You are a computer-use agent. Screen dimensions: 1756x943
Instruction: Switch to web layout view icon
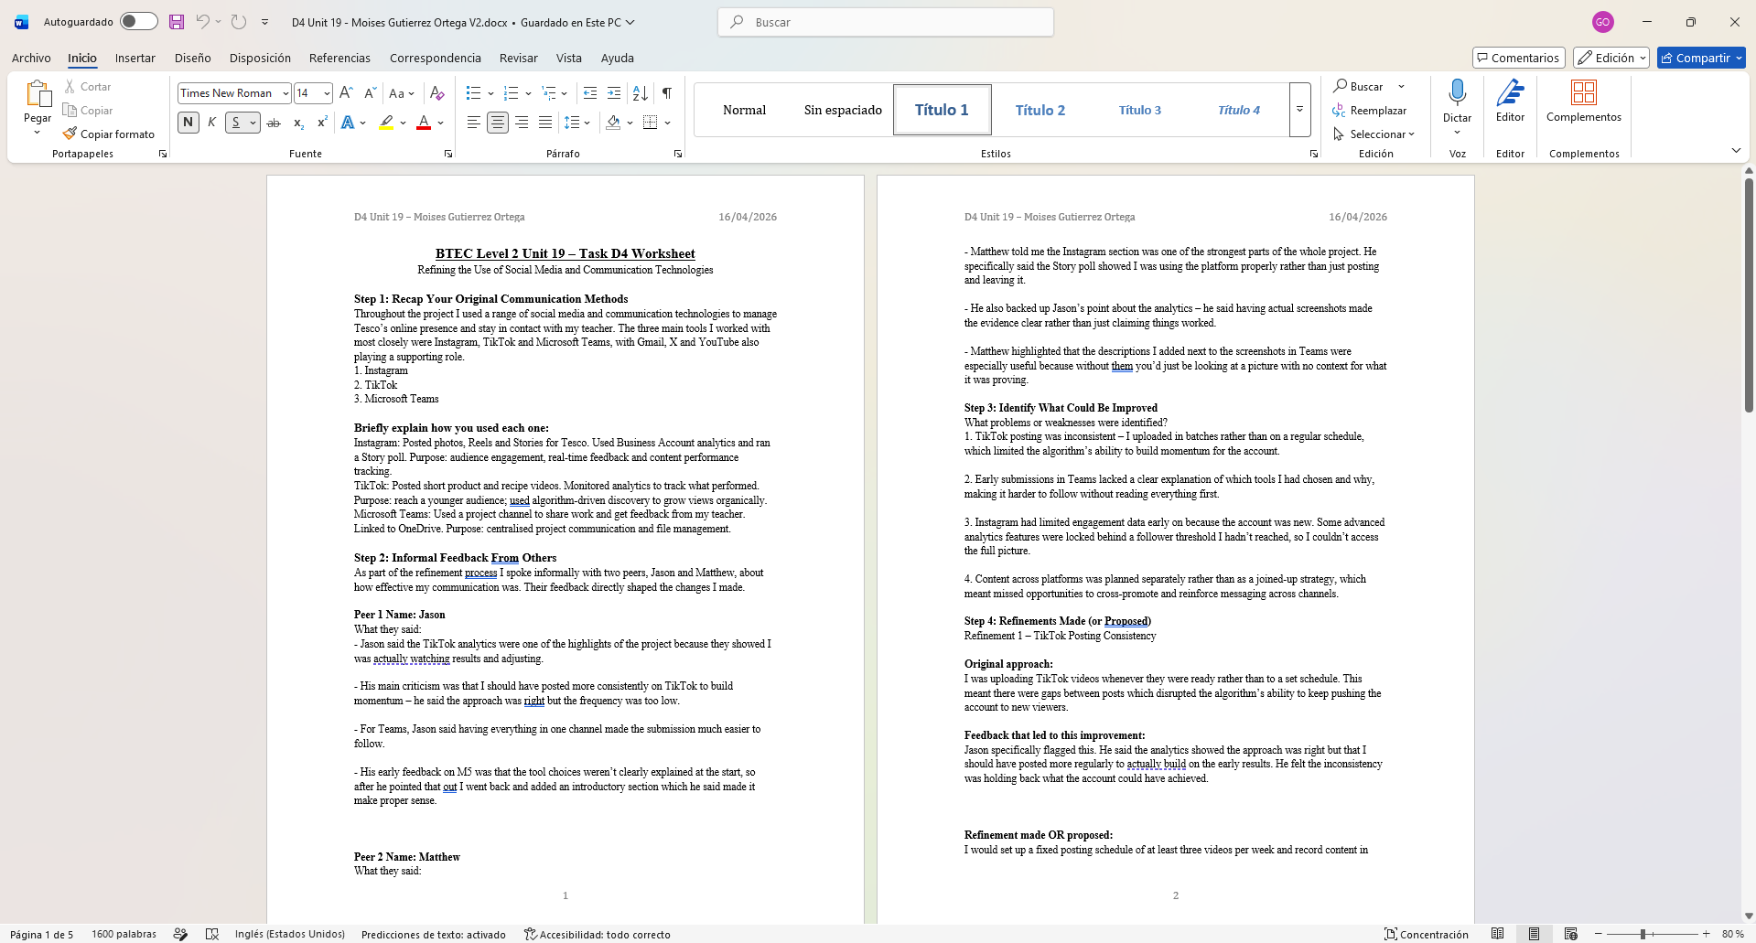point(1571,934)
